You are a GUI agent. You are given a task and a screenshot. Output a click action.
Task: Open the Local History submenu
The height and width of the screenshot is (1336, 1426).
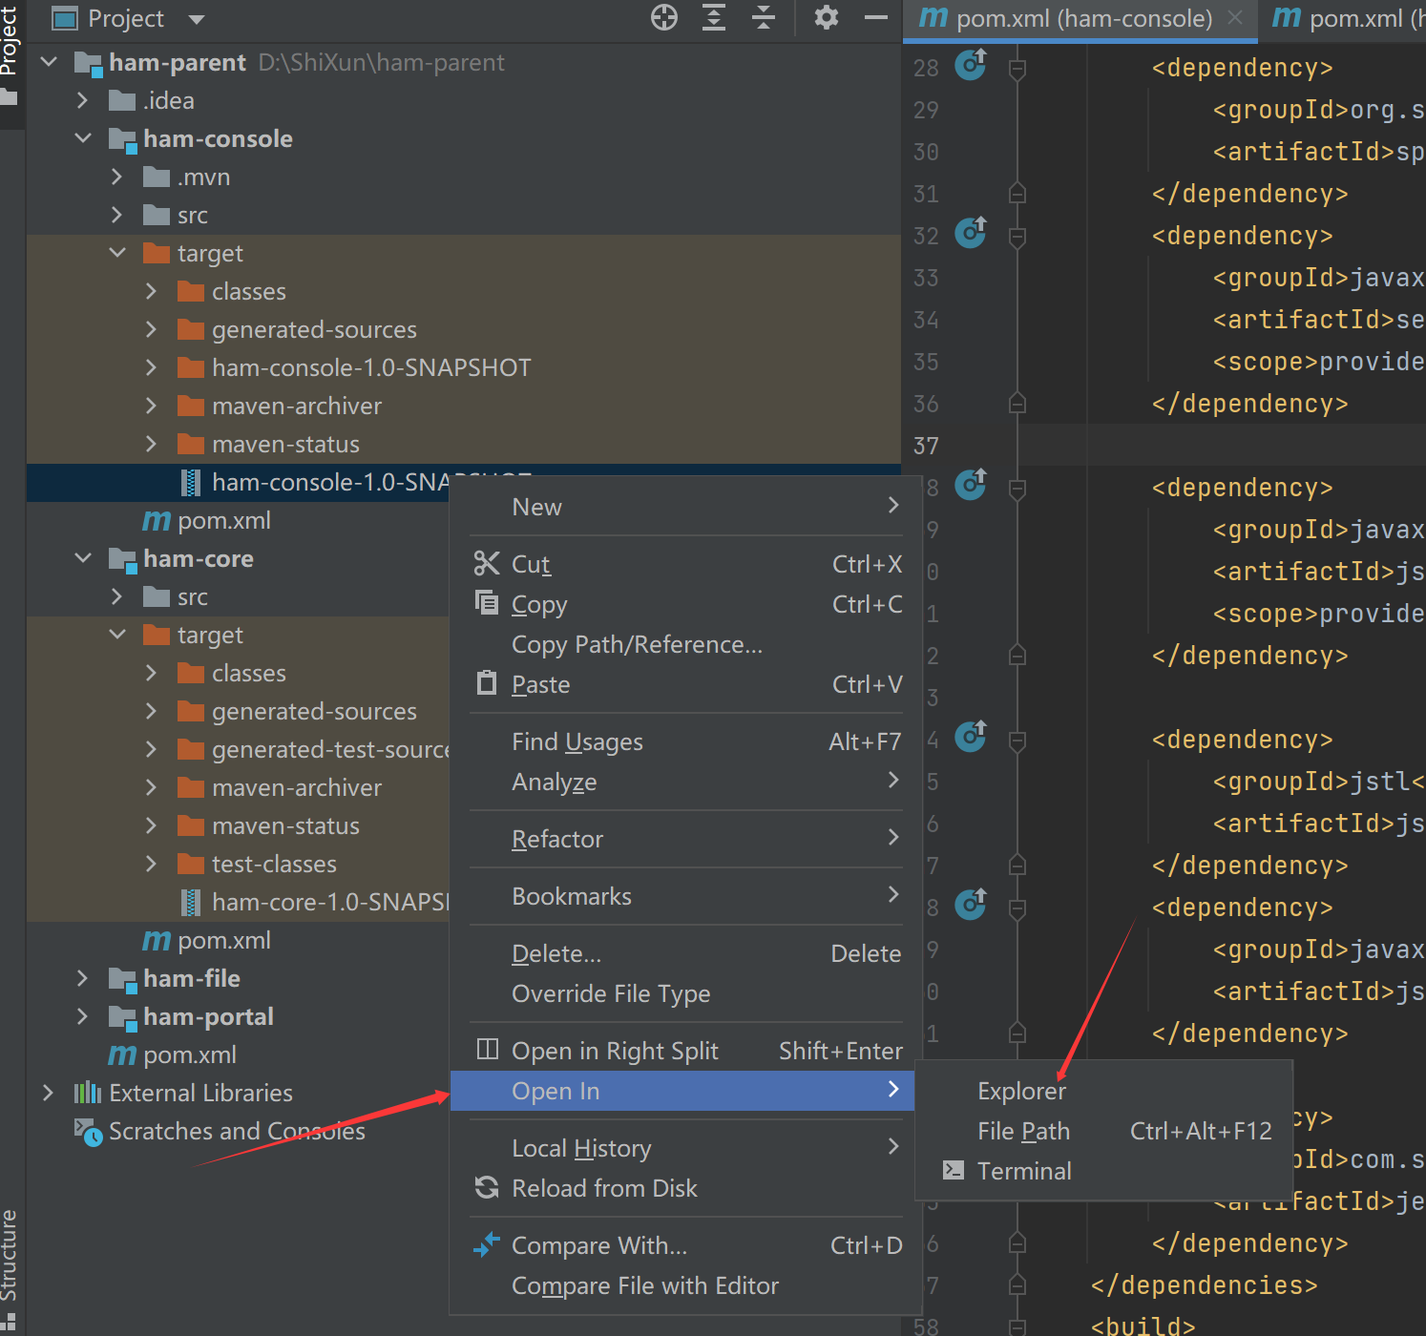click(x=685, y=1148)
